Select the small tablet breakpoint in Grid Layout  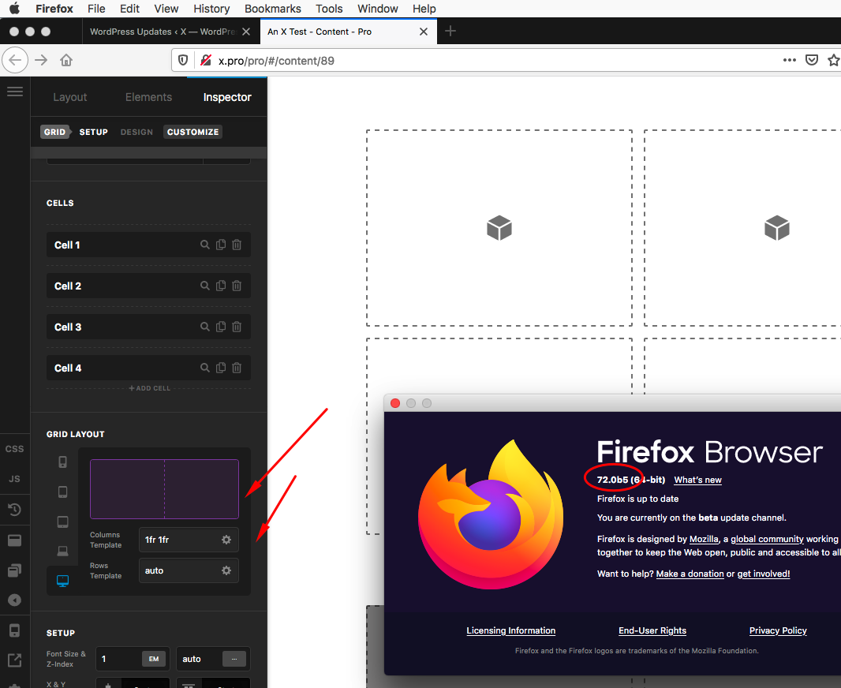[x=63, y=492]
